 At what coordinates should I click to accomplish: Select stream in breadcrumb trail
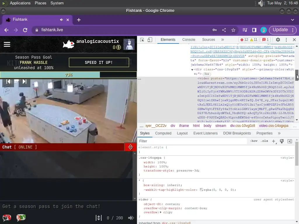coord(221,126)
